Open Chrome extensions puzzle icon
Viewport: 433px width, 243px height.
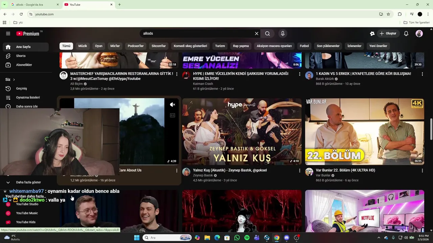[400, 14]
